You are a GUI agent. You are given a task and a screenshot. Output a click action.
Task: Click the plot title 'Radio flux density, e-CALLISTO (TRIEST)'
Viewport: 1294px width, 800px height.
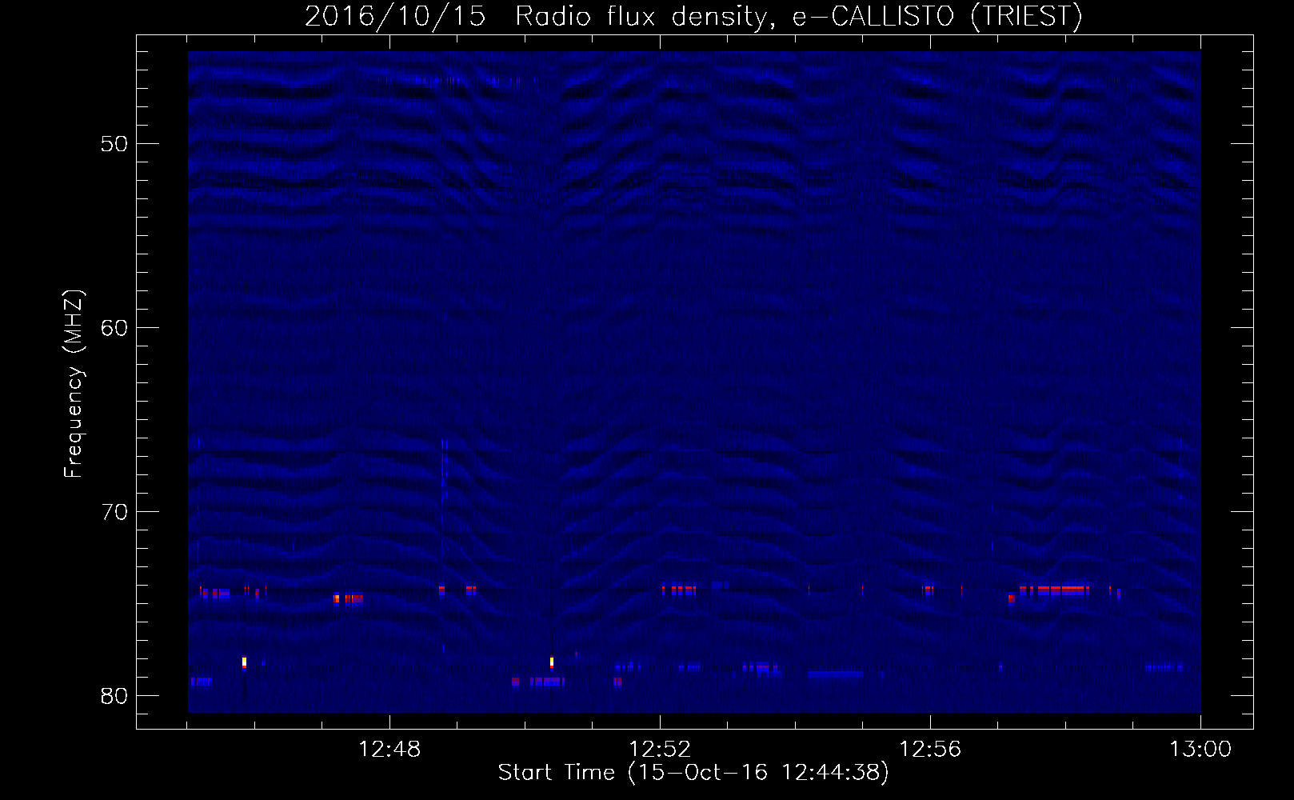point(798,17)
